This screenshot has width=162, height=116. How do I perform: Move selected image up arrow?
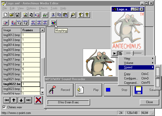14,100
